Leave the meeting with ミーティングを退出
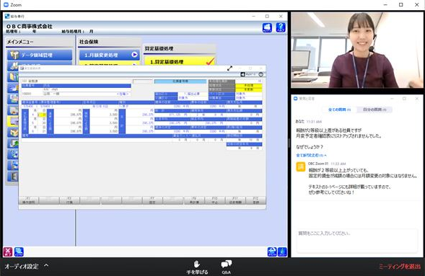Viewport: 425px width, 276px height. pos(400,267)
